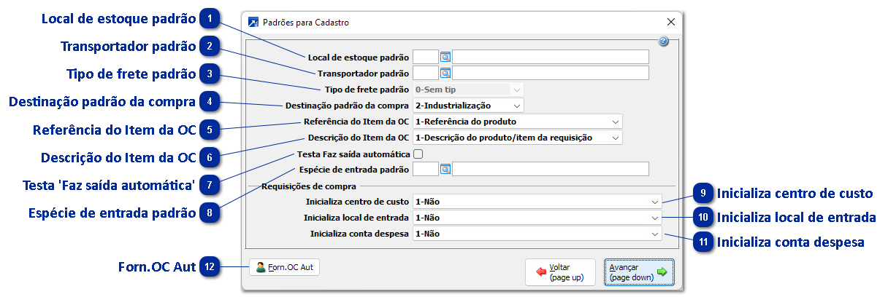Click the help question mark icon
The height and width of the screenshot is (297, 888).
(663, 41)
